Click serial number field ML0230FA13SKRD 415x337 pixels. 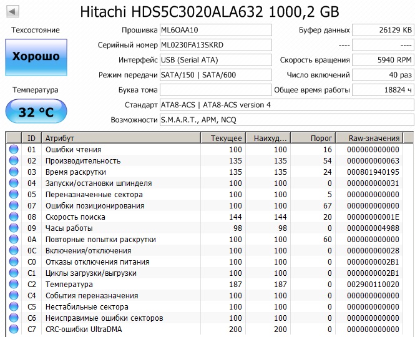click(x=216, y=45)
